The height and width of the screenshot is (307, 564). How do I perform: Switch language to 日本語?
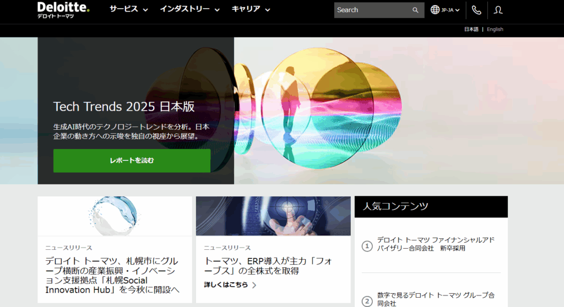point(471,30)
